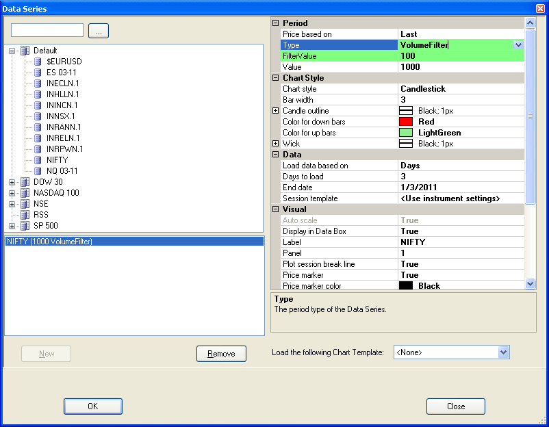Click the OK button

pos(93,406)
